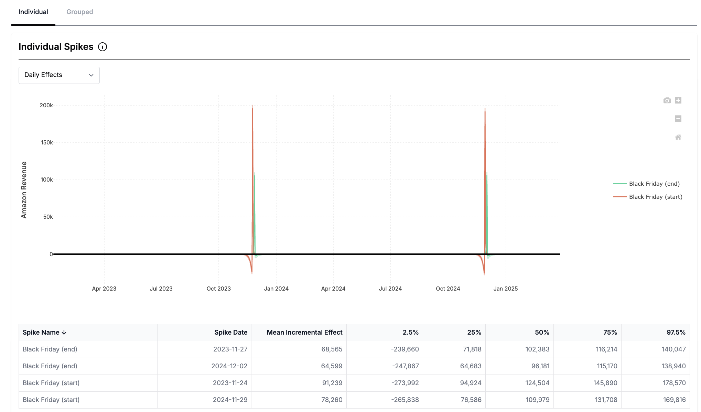Click the 50% column header
This screenshot has height=412, width=701.
(542, 333)
